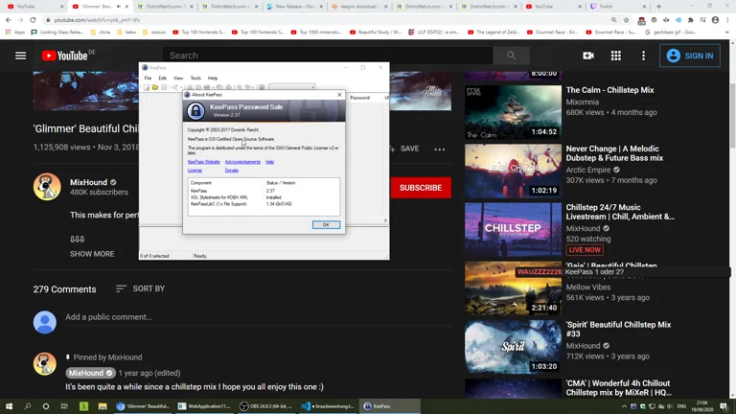Screen dimensions: 736x414
Task: Click the YouTube create video camera icon
Action: pos(587,56)
